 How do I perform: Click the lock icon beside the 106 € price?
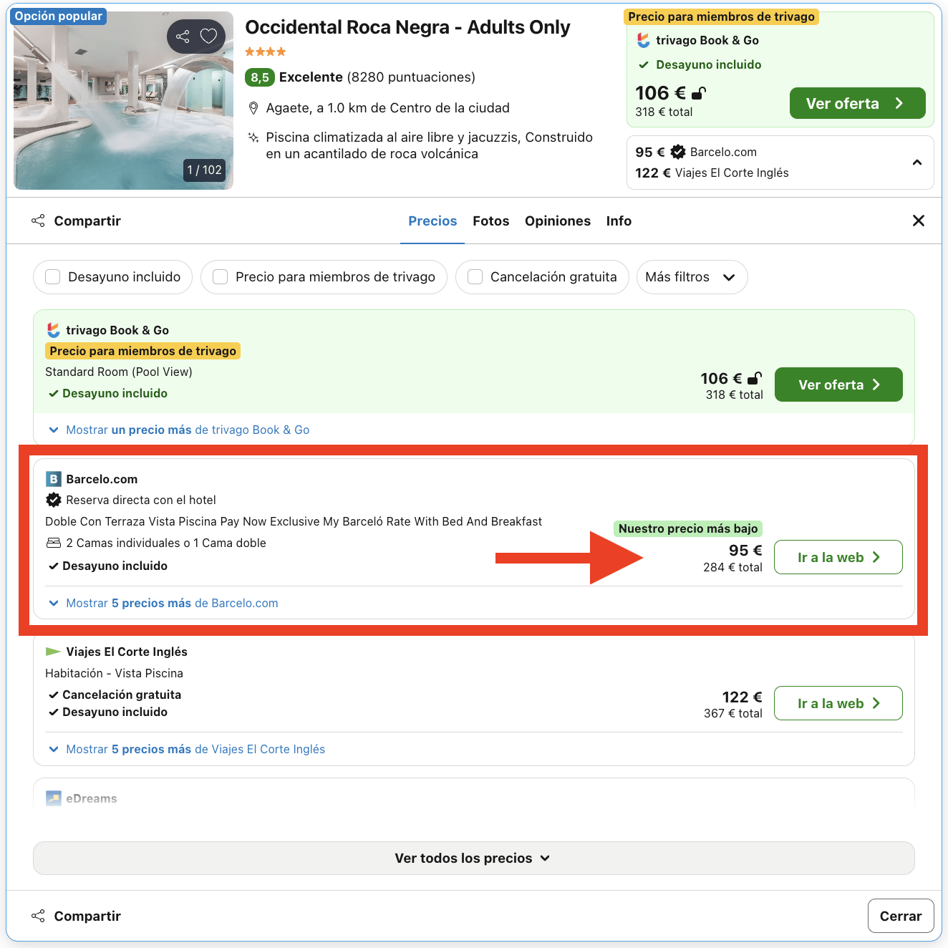[698, 92]
